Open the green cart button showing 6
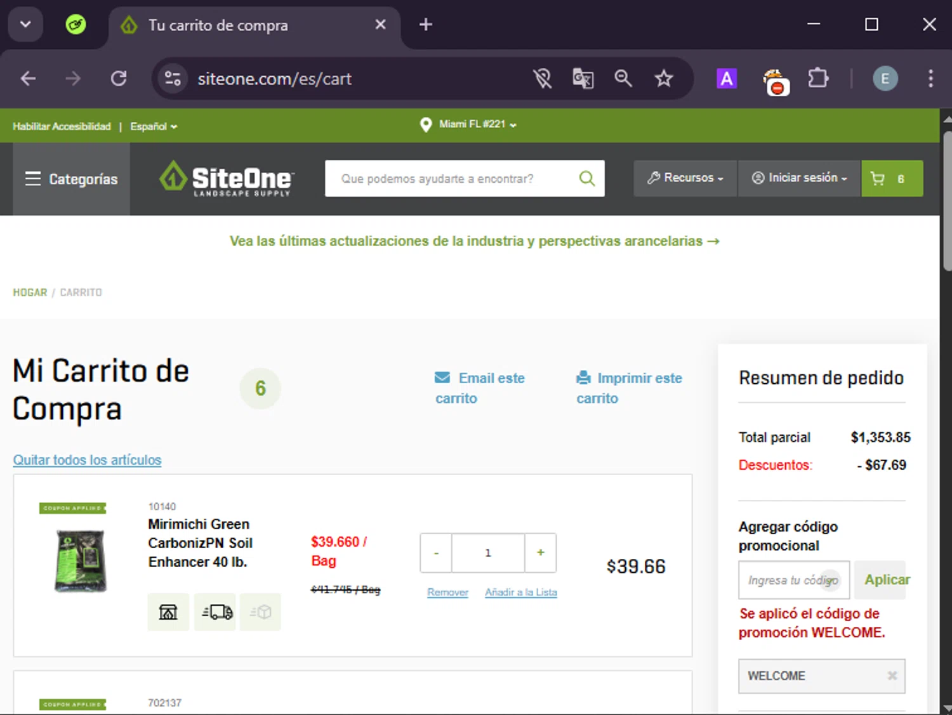Image resolution: width=952 pixels, height=715 pixels. pyautogui.click(x=892, y=179)
